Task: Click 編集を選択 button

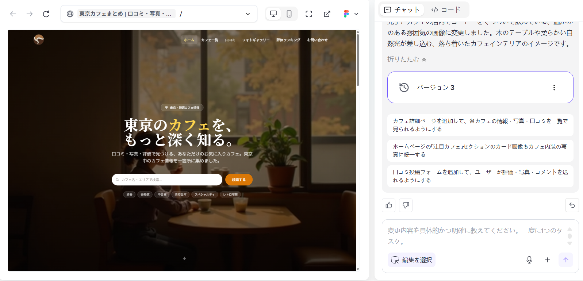Action: [x=411, y=260]
